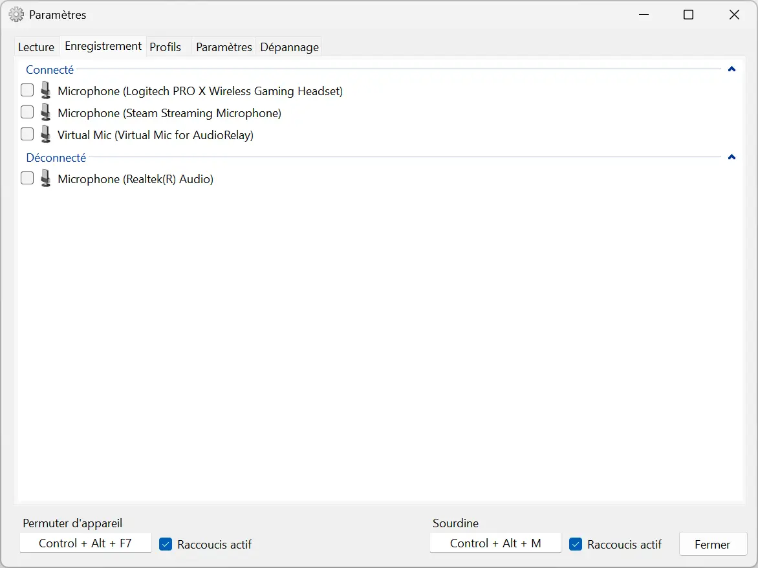The height and width of the screenshot is (568, 758).
Task: Close the Paramètres window
Action: point(734,14)
